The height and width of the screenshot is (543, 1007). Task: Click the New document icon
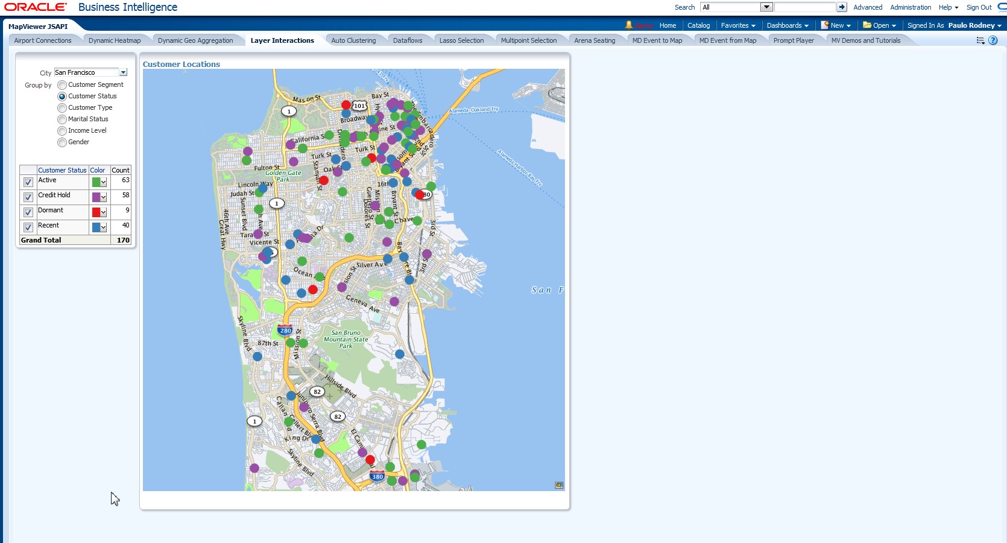pyautogui.click(x=825, y=25)
